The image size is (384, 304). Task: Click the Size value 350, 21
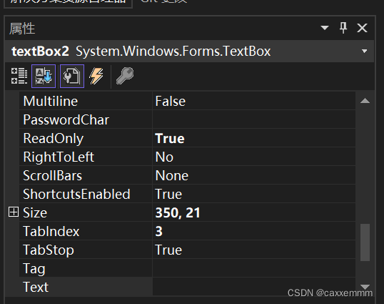click(178, 212)
